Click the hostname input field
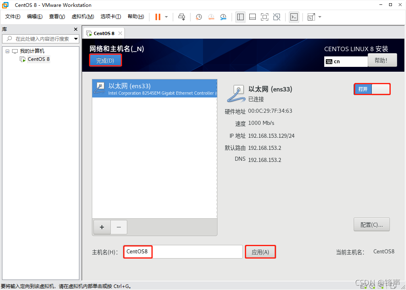 point(183,252)
